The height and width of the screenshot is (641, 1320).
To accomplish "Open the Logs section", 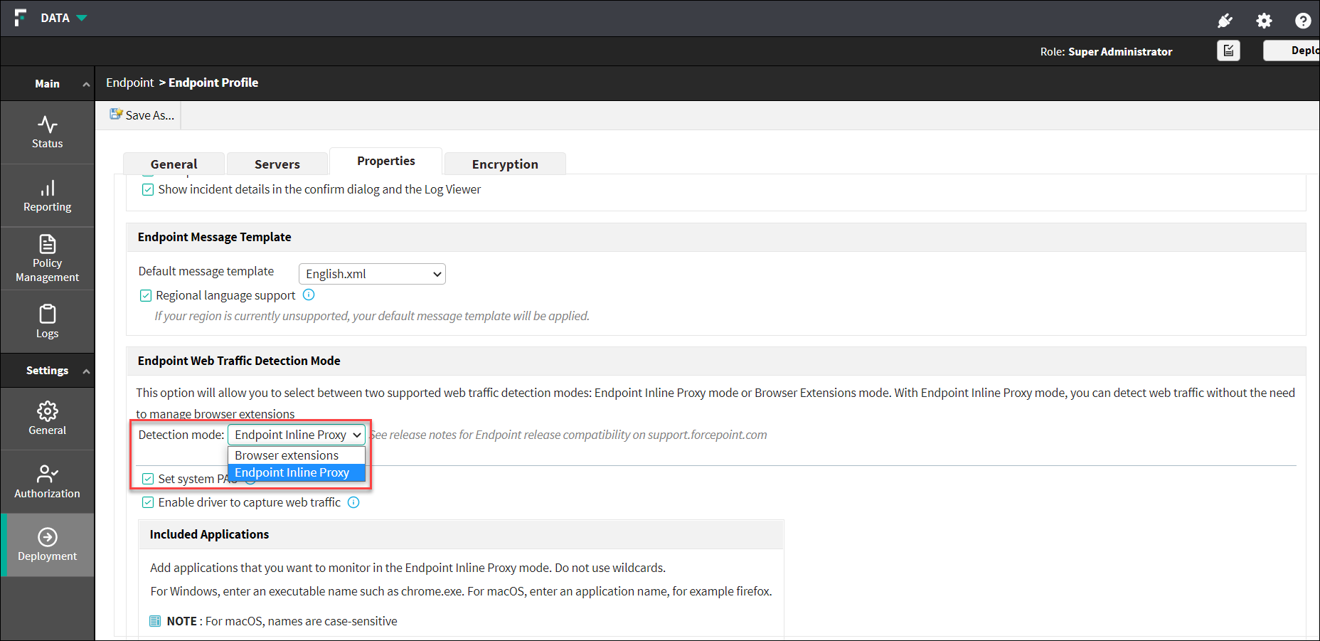I will (x=47, y=322).
